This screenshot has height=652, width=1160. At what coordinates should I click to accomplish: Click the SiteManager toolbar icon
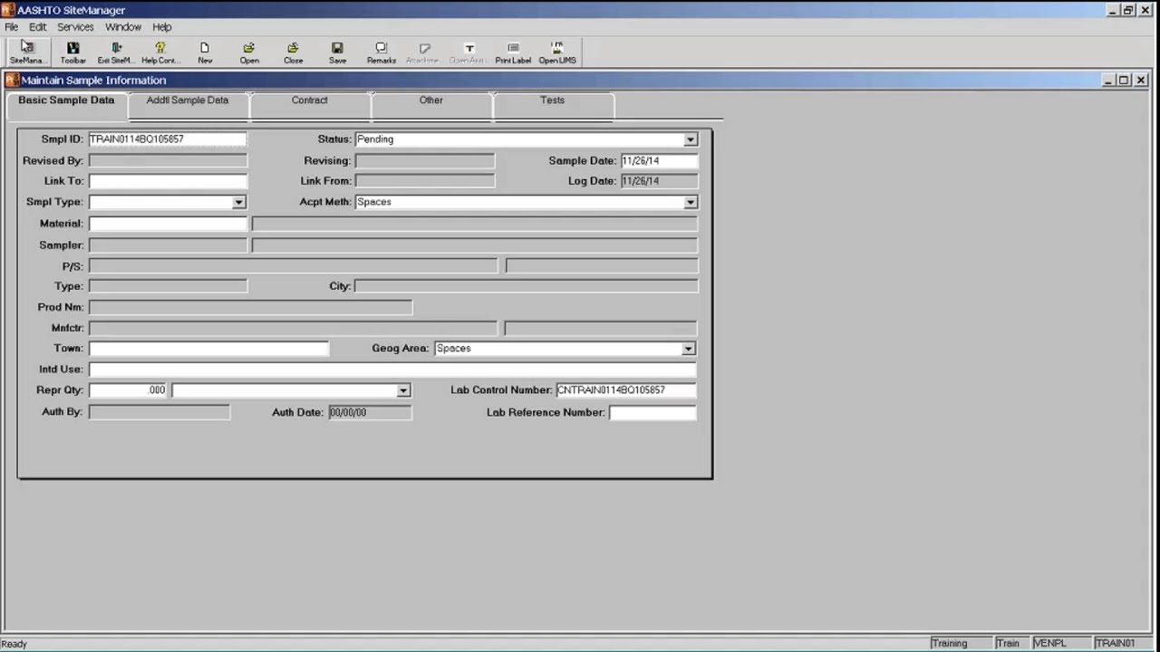click(26, 53)
